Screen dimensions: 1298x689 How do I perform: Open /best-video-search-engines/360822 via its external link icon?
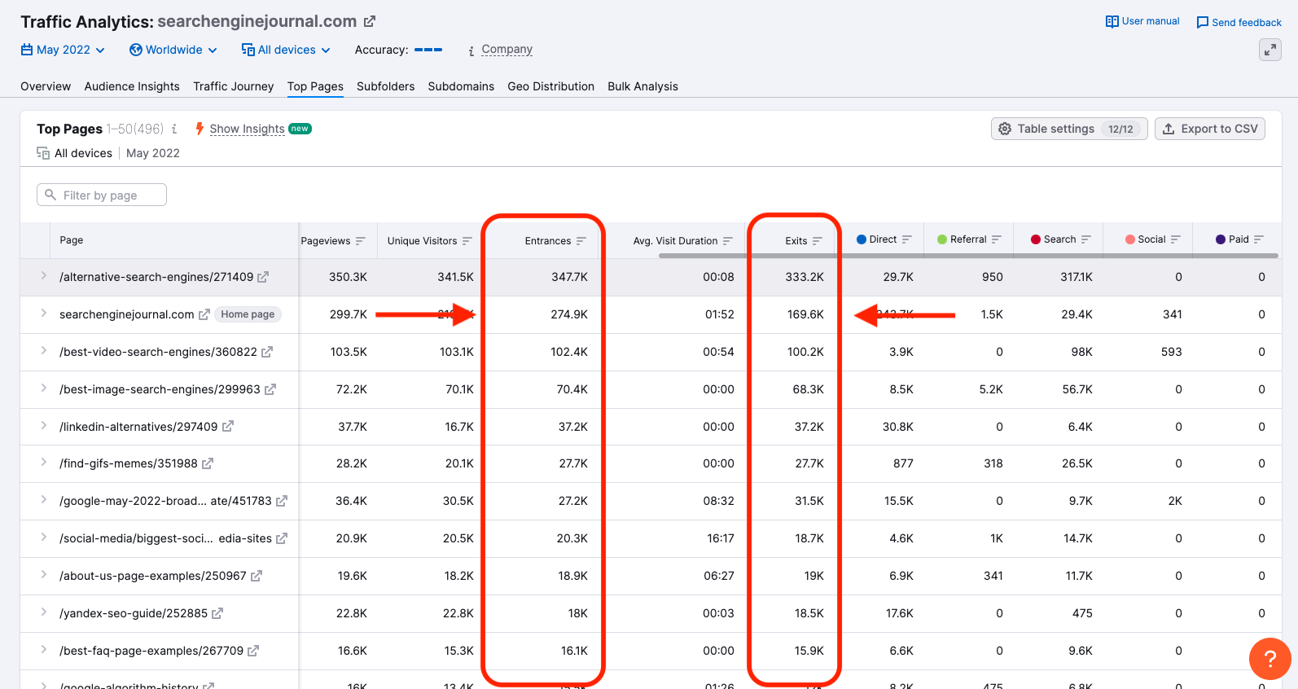click(x=267, y=352)
